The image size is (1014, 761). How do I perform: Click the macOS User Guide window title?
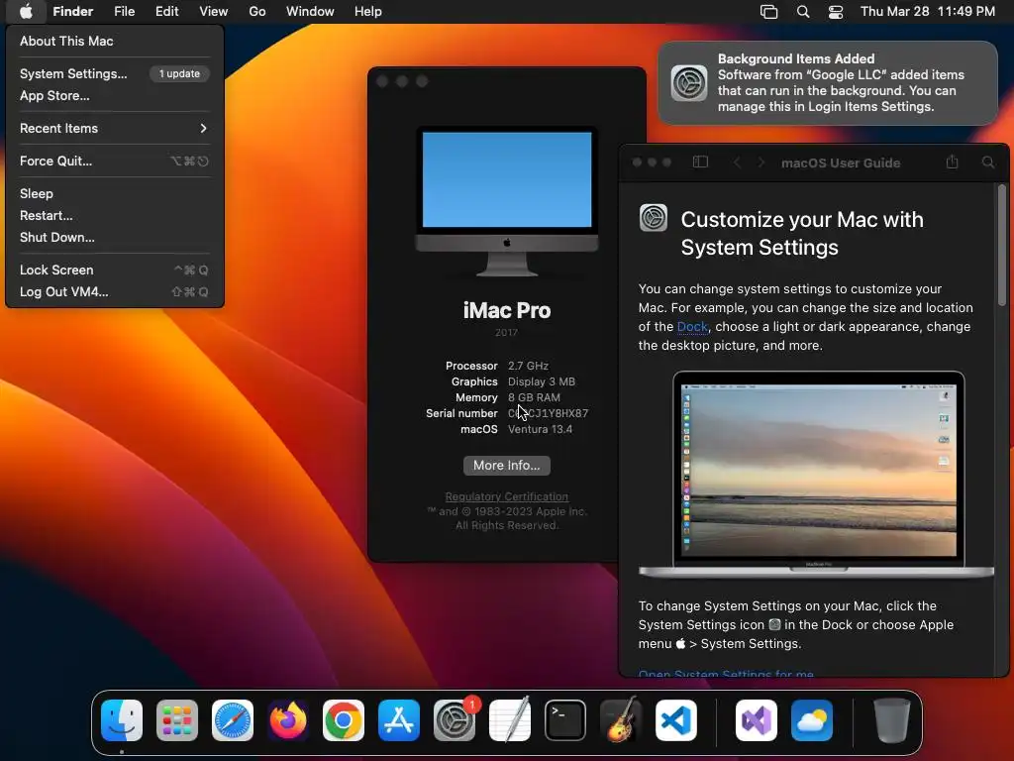point(841,163)
